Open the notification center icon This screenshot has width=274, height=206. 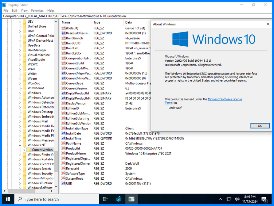(264, 199)
